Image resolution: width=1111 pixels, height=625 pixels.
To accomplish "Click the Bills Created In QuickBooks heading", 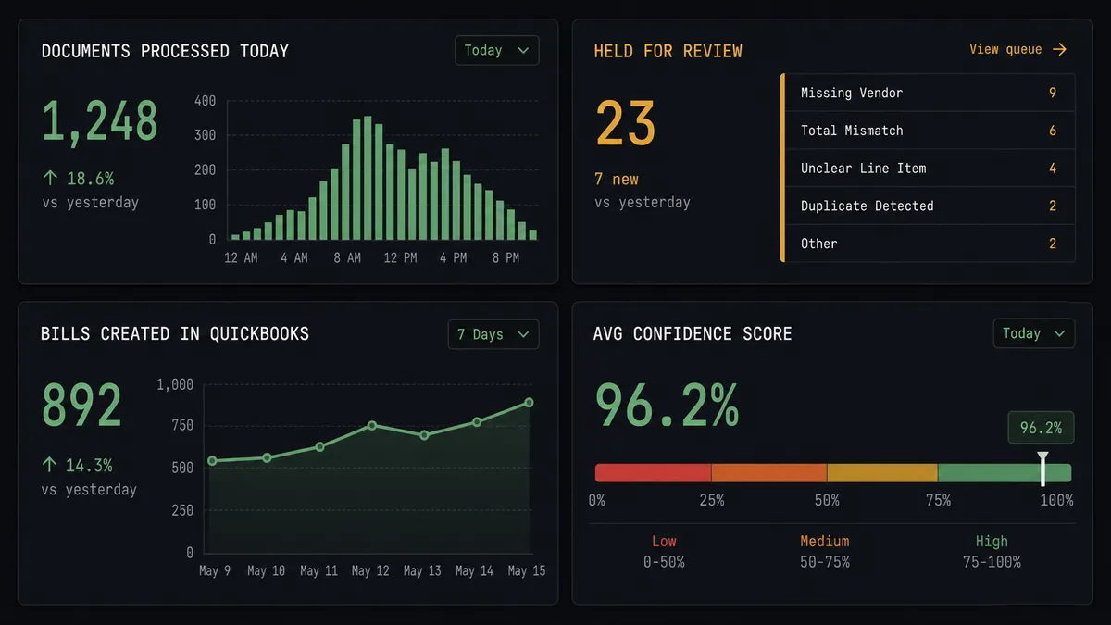I will (x=175, y=333).
